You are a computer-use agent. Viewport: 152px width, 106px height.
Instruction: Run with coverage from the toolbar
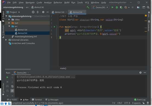tap(121, 7)
